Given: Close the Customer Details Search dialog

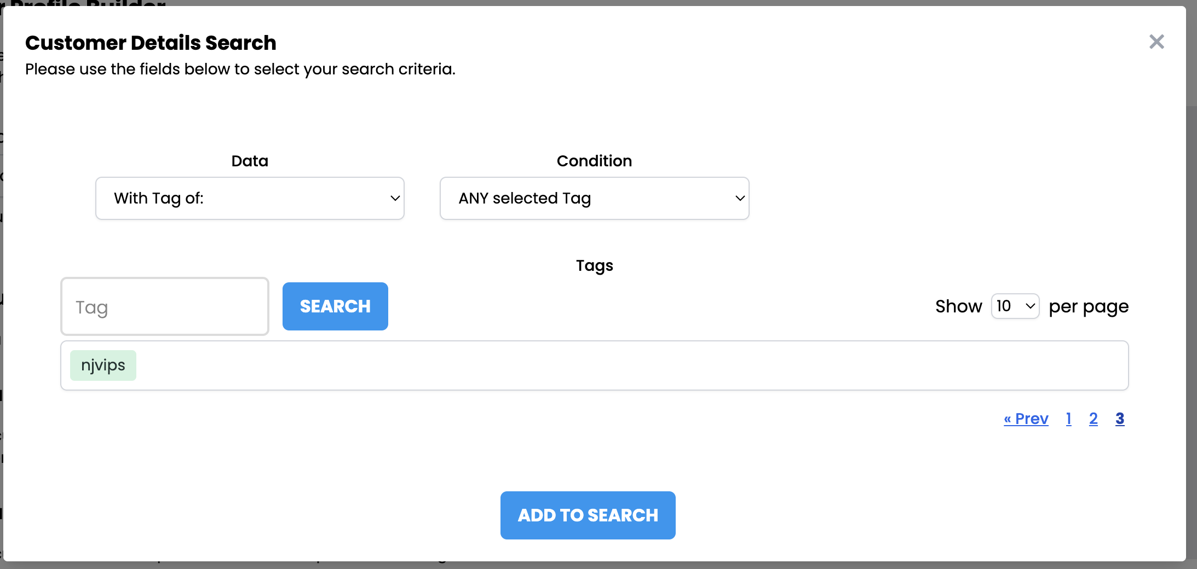Looking at the screenshot, I should [1156, 42].
